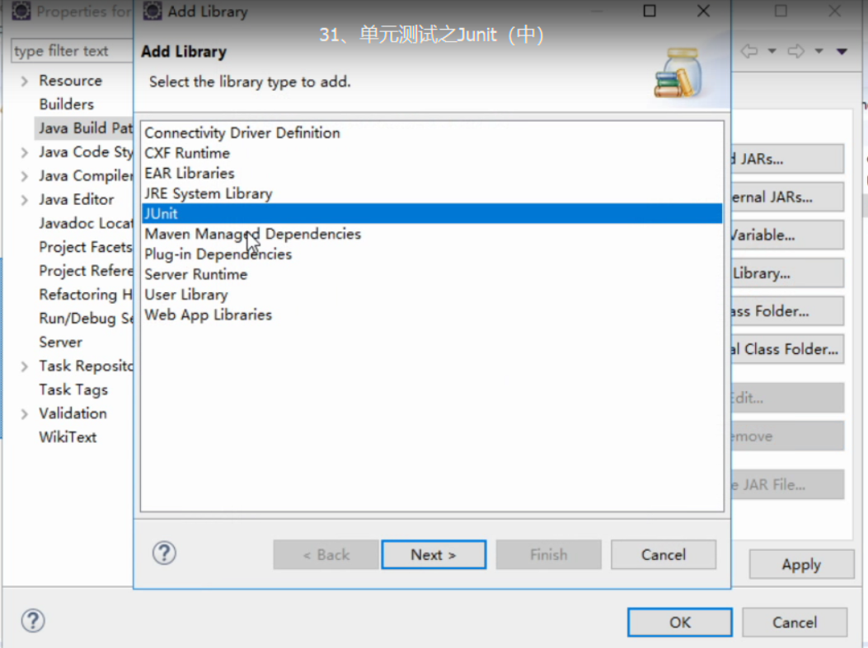Select User Library entry

[432, 295]
